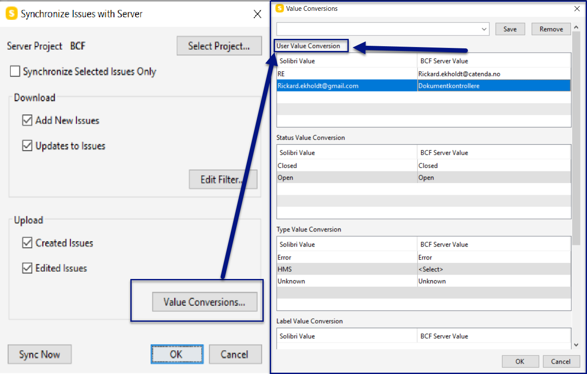Viewport: 587px width, 374px height.
Task: Open Closed BCF Server Value in Status table
Action: (x=494, y=165)
